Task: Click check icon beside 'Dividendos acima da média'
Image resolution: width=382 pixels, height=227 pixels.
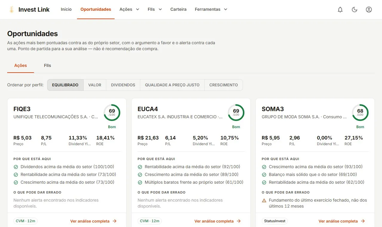Action: pos(16,167)
